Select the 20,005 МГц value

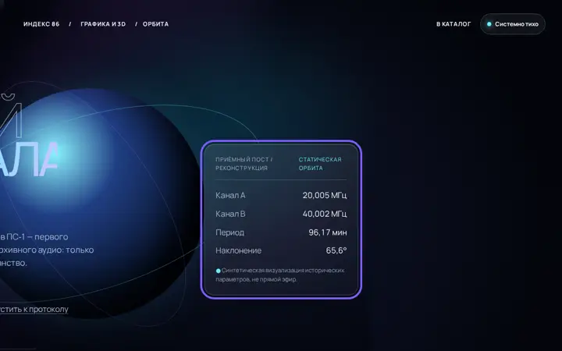[x=325, y=195]
